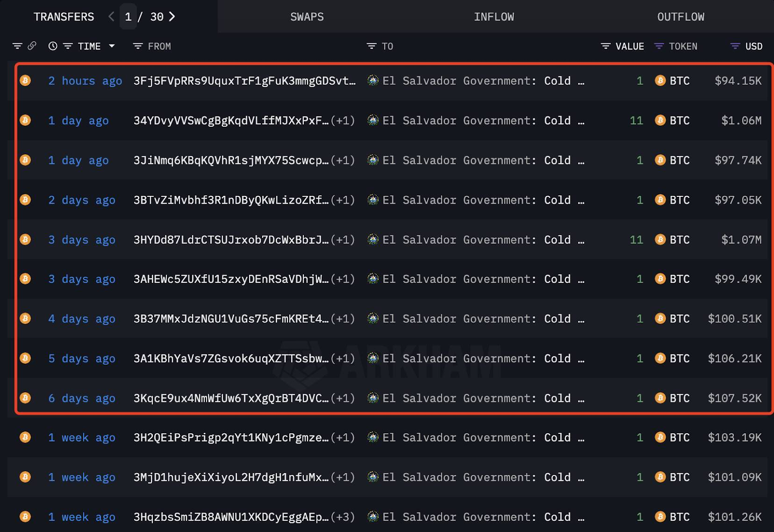Open sender address 3H2QEiPsPrigp2qYt1KNy1cPgmze
The width and height of the screenshot is (774, 532).
[231, 438]
